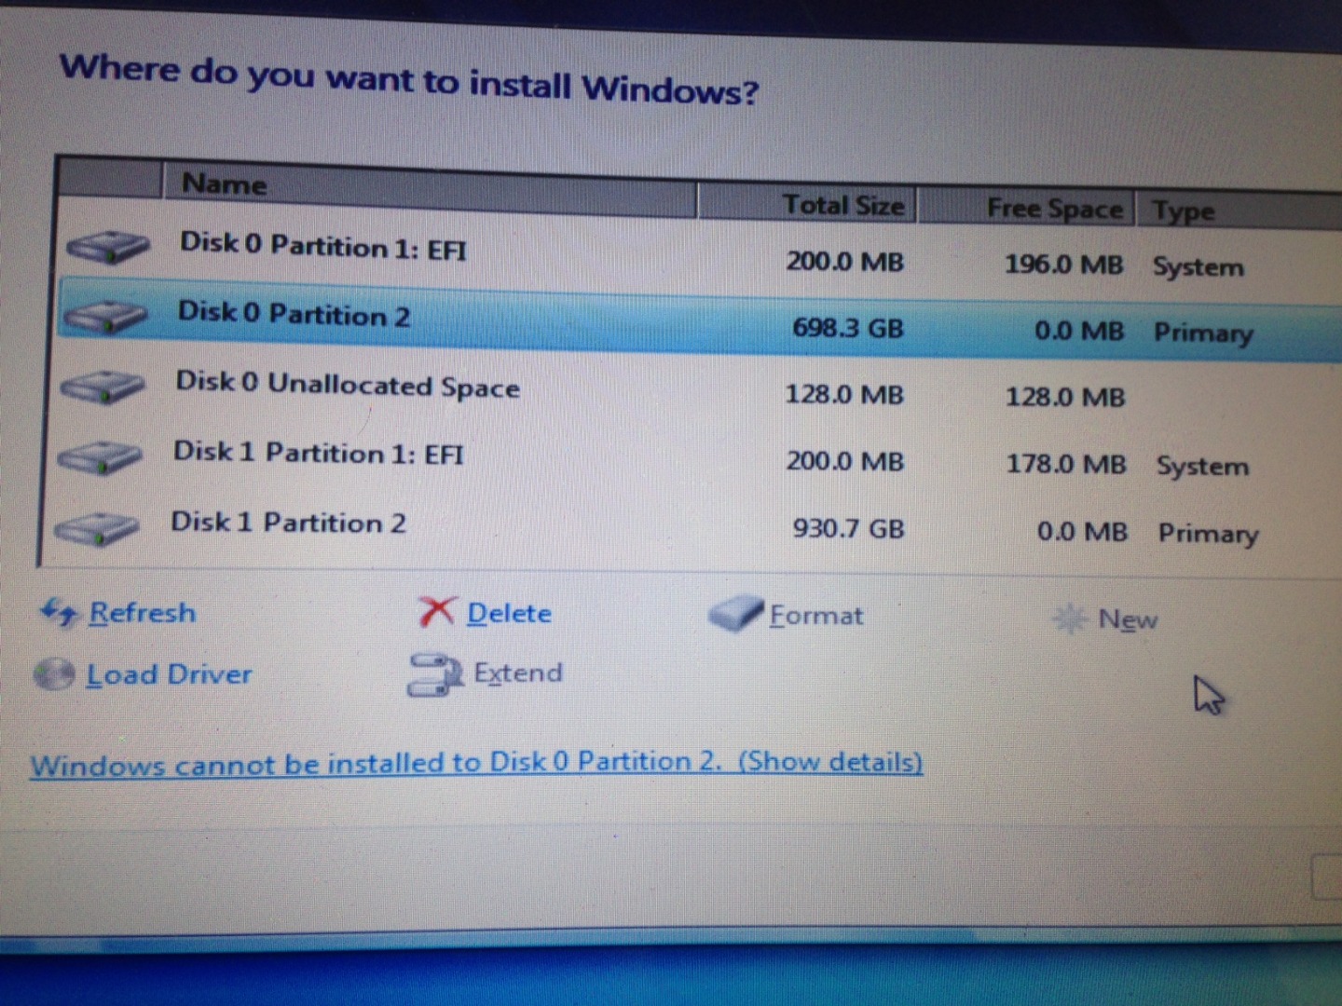Open the Load Driver option
This screenshot has height=1006, width=1342.
[x=169, y=674]
